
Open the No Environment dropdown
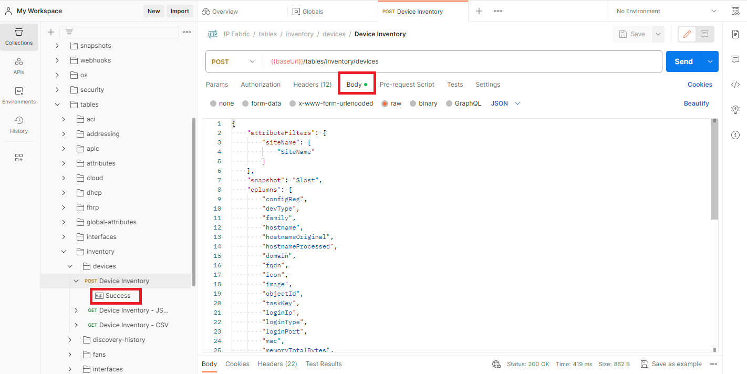click(x=666, y=11)
